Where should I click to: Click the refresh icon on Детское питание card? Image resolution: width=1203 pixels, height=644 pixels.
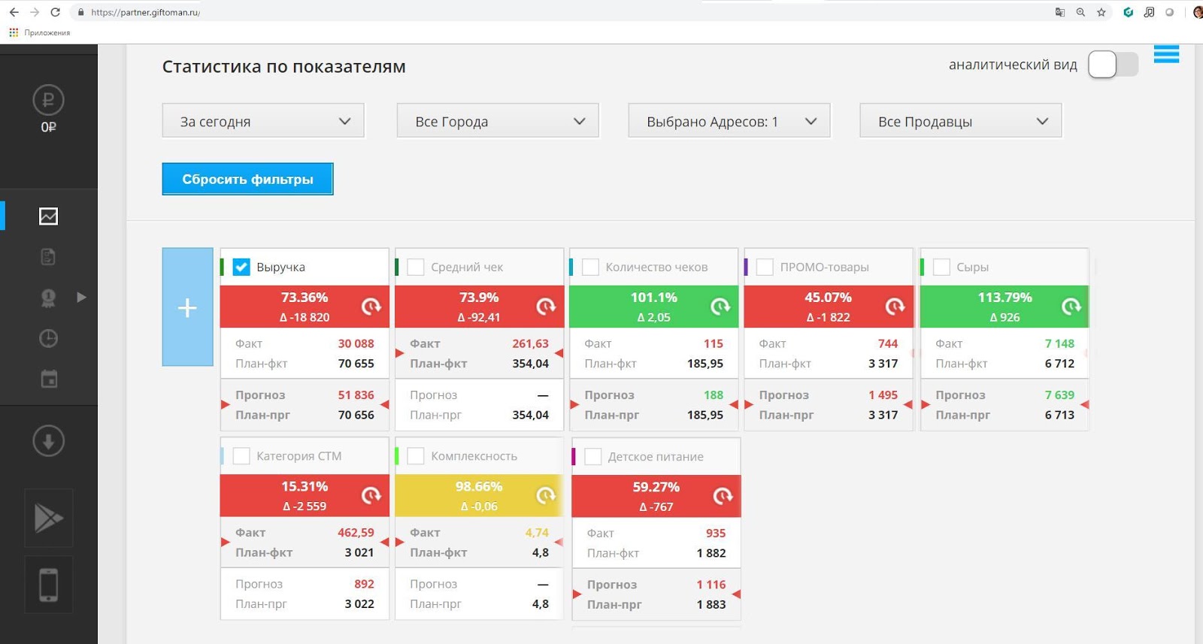722,497
